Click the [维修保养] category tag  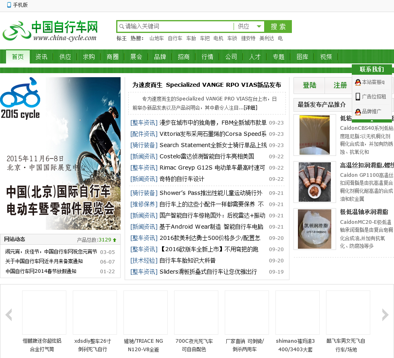click(x=144, y=205)
